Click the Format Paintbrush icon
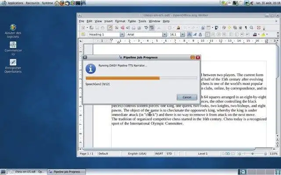Screen dimensions: 281x175 click(x=178, y=28)
